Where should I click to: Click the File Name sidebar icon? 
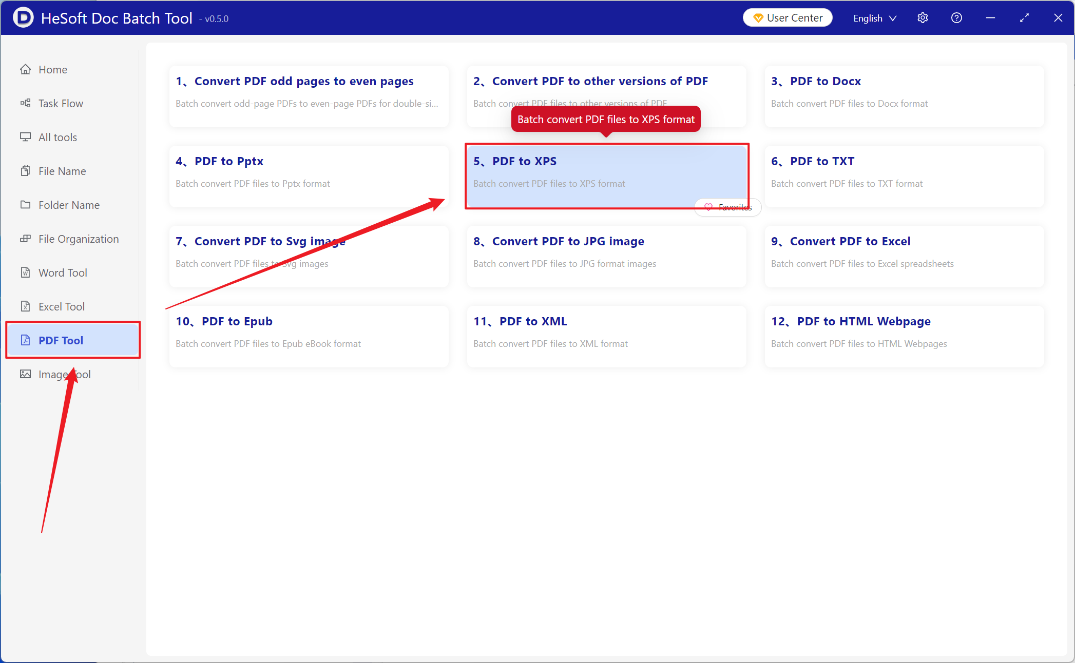pyautogui.click(x=25, y=171)
